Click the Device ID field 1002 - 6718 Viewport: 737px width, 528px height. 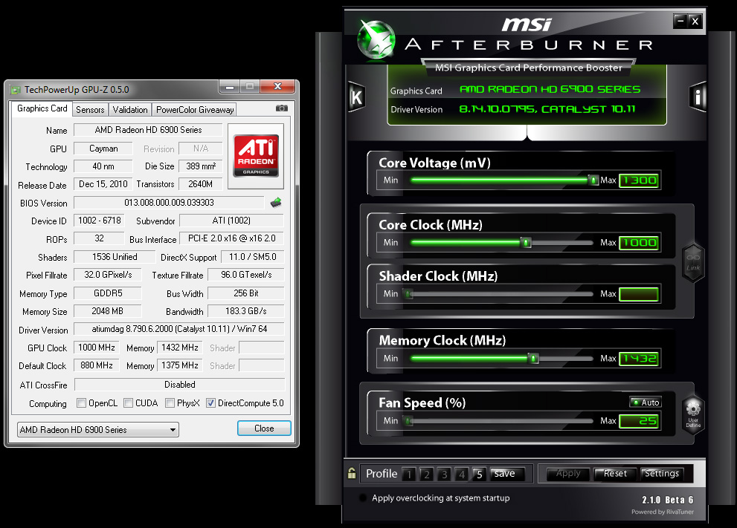[99, 221]
